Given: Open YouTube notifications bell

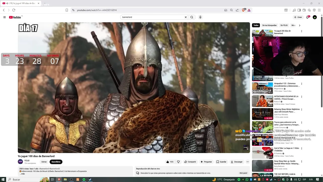Looking at the screenshot, I should [x=307, y=17].
